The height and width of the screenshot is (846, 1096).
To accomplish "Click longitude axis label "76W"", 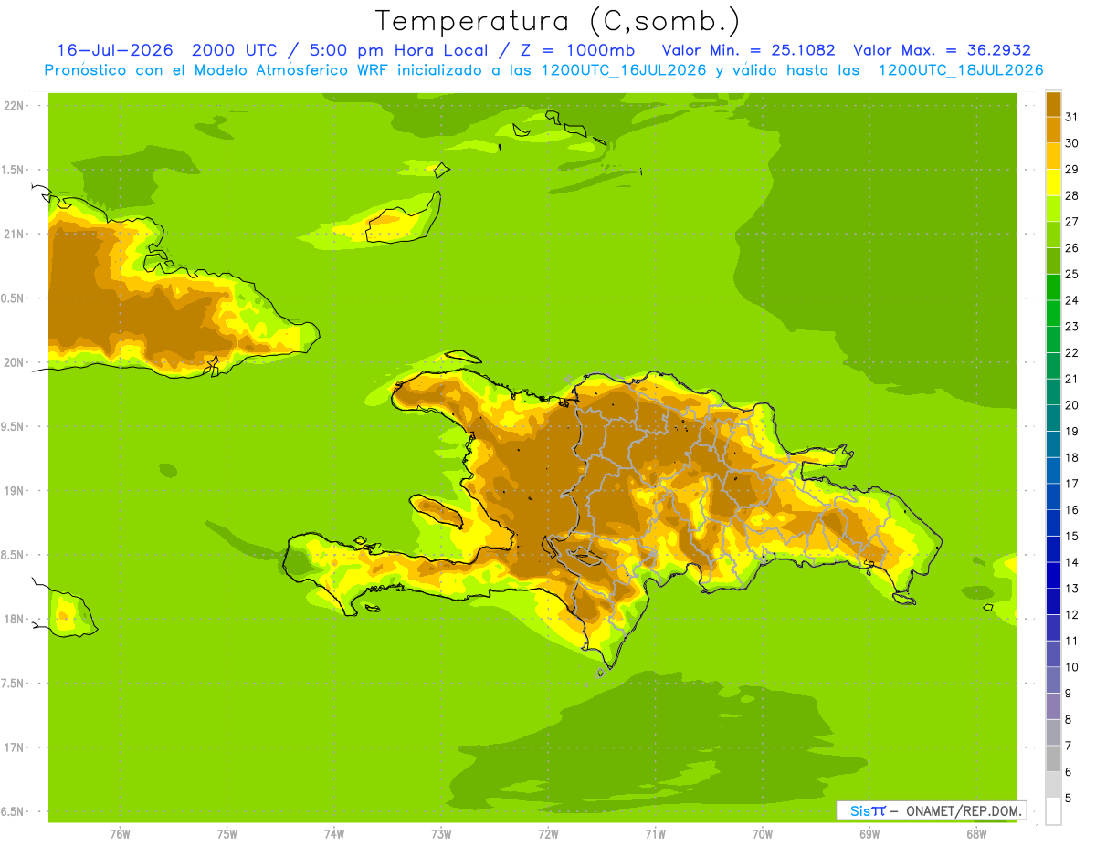I will click(x=120, y=834).
